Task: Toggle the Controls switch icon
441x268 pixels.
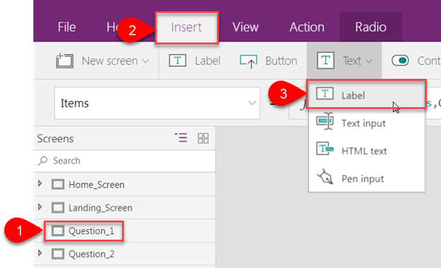Action: pos(400,61)
